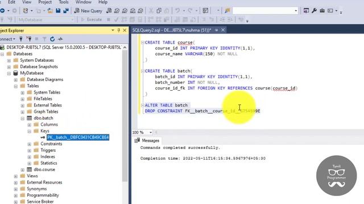
Task: Pin the SQLQuery2.sql document tab
Action: coord(216,30)
